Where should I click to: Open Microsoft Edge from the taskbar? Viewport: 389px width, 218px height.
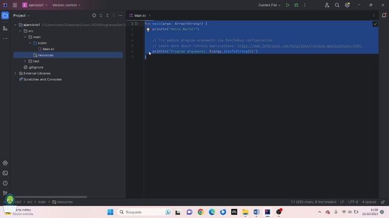pyautogui.click(x=212, y=212)
